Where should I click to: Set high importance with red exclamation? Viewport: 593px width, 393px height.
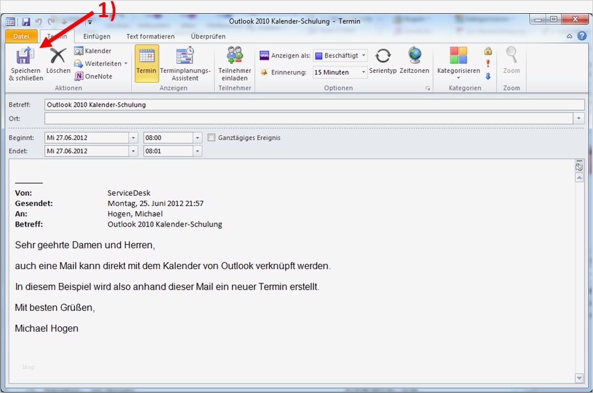click(488, 63)
